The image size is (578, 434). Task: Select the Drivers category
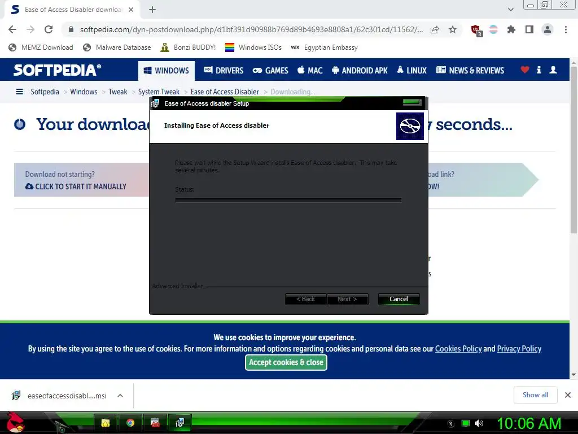pyautogui.click(x=224, y=70)
